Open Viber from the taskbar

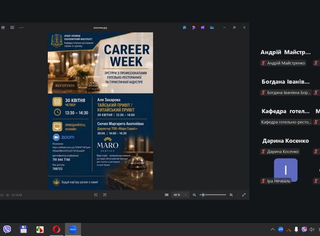pos(7,229)
